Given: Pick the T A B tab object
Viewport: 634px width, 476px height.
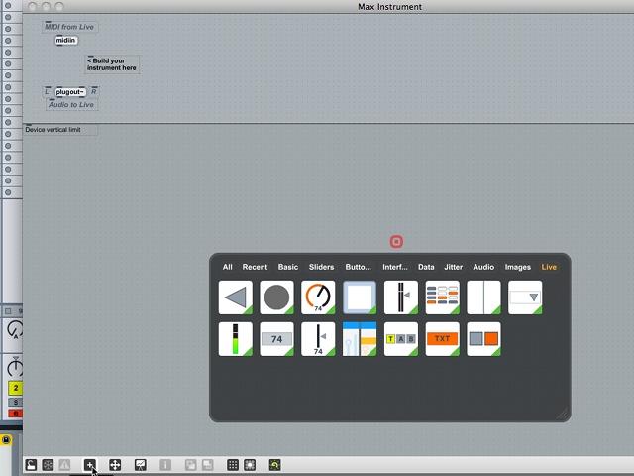Looking at the screenshot, I should [400, 339].
